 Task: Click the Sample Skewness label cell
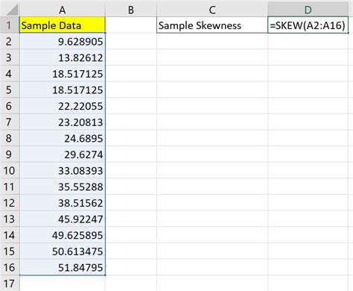[x=212, y=25]
